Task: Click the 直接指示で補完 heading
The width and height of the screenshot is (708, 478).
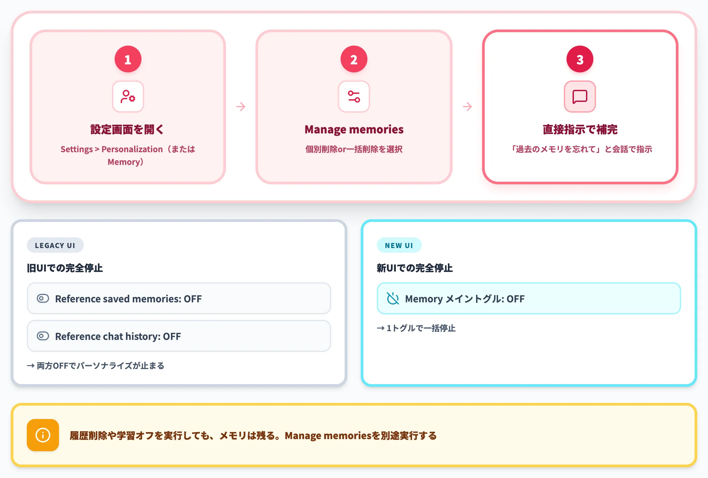Action: point(580,129)
